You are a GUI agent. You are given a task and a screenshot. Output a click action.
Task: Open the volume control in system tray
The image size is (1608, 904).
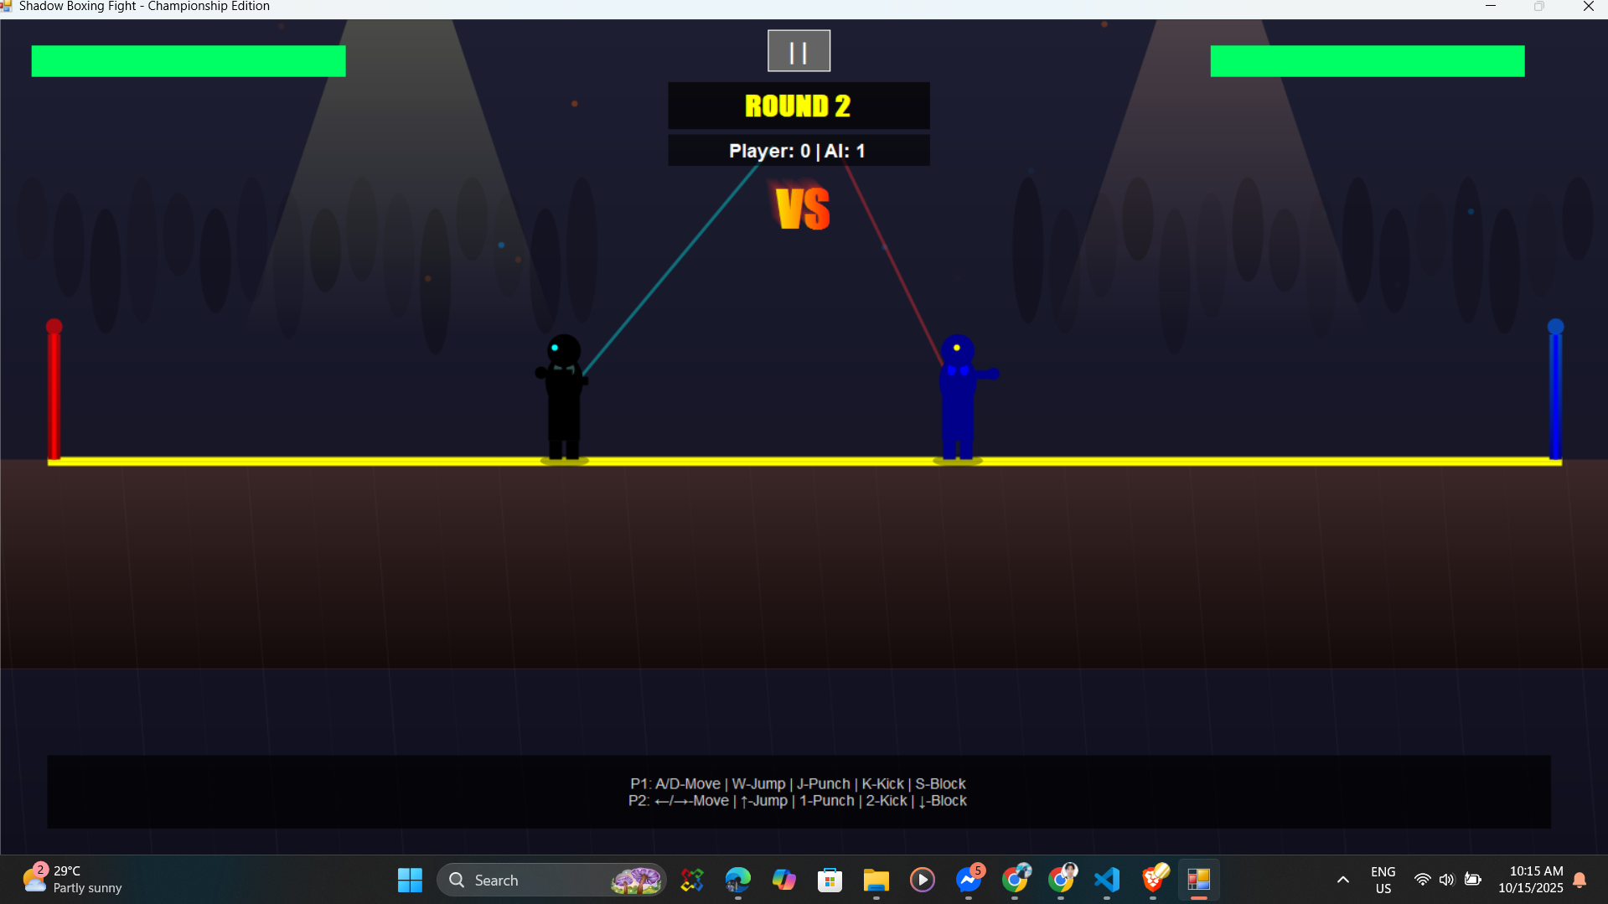[1446, 880]
